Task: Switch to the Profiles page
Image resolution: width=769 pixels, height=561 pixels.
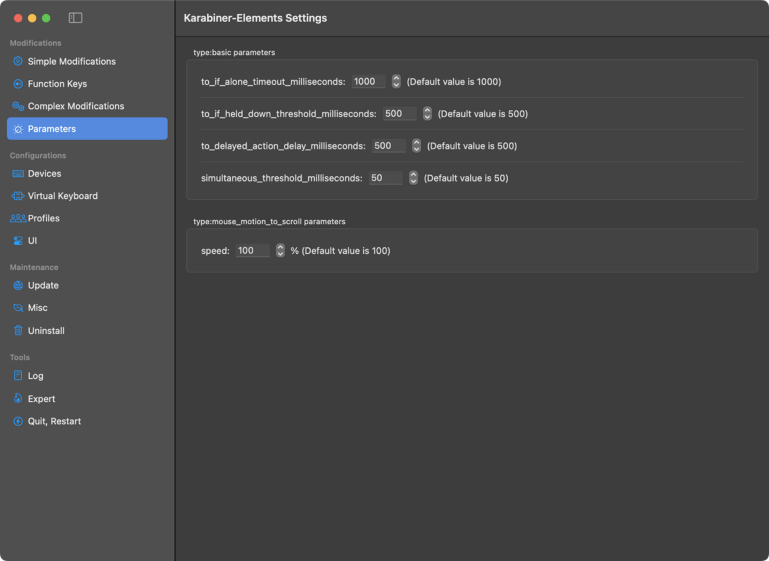Action: (87, 218)
